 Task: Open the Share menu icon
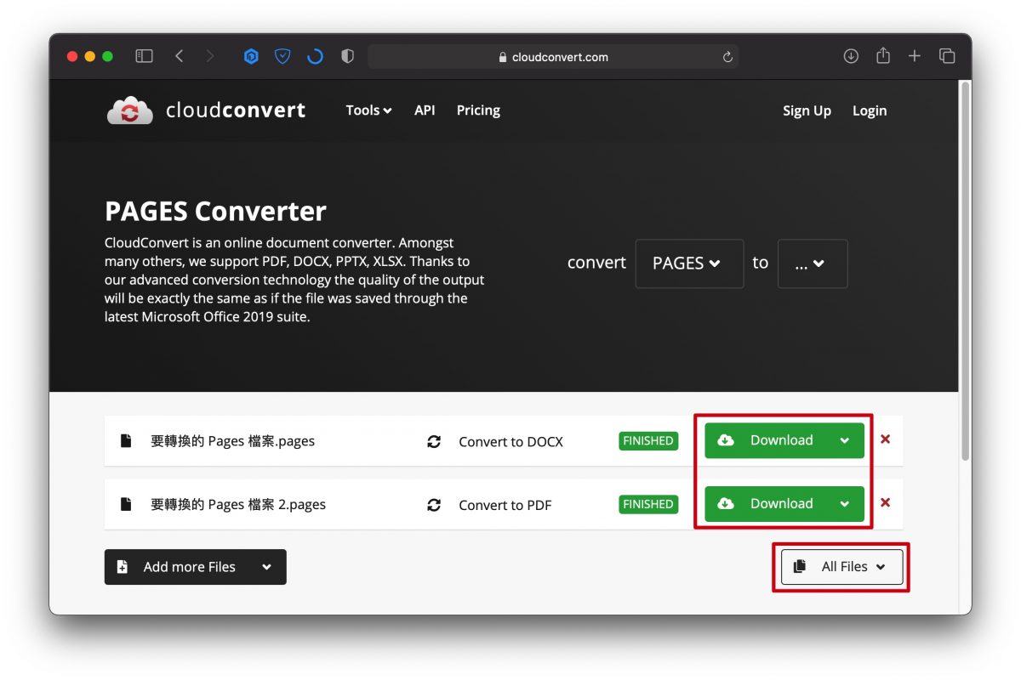(883, 55)
